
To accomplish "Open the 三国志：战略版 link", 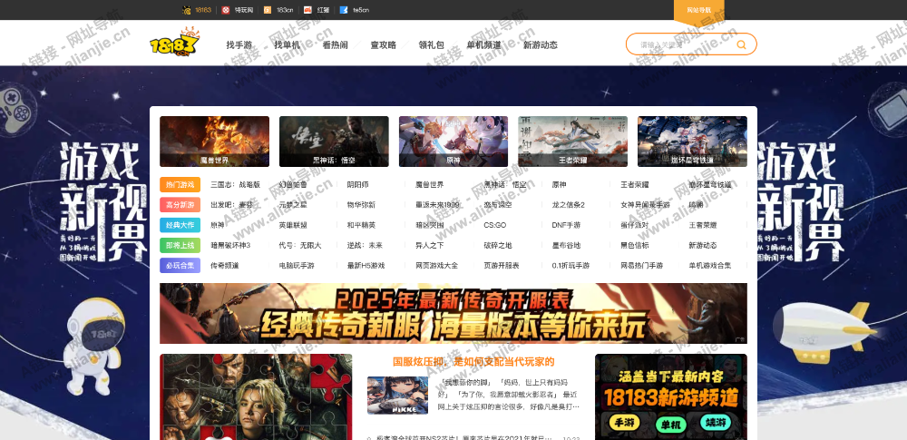I will pos(236,185).
